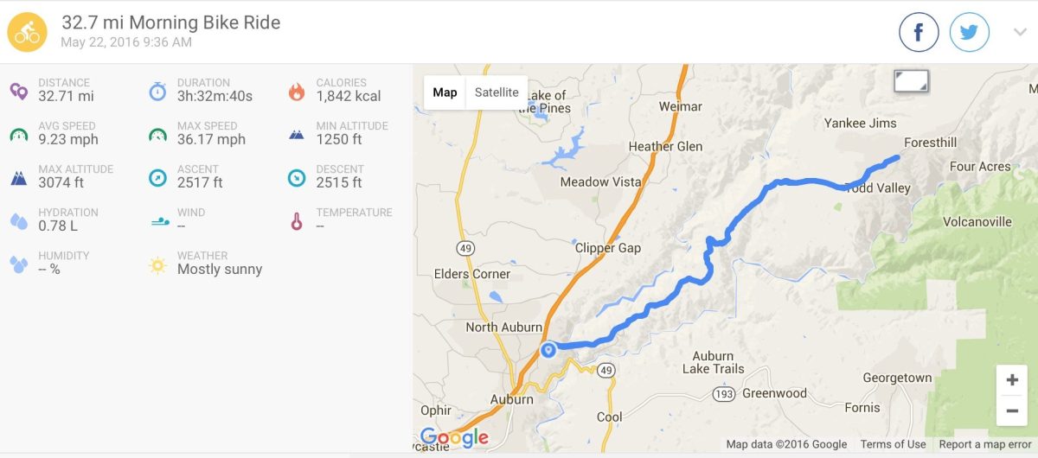Click the distance stat icon
The image size is (1038, 458).
click(x=19, y=91)
